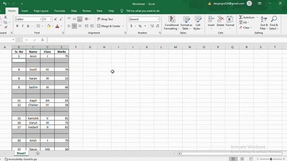
Task: Open Conditional Formatting menu
Action: [171, 23]
